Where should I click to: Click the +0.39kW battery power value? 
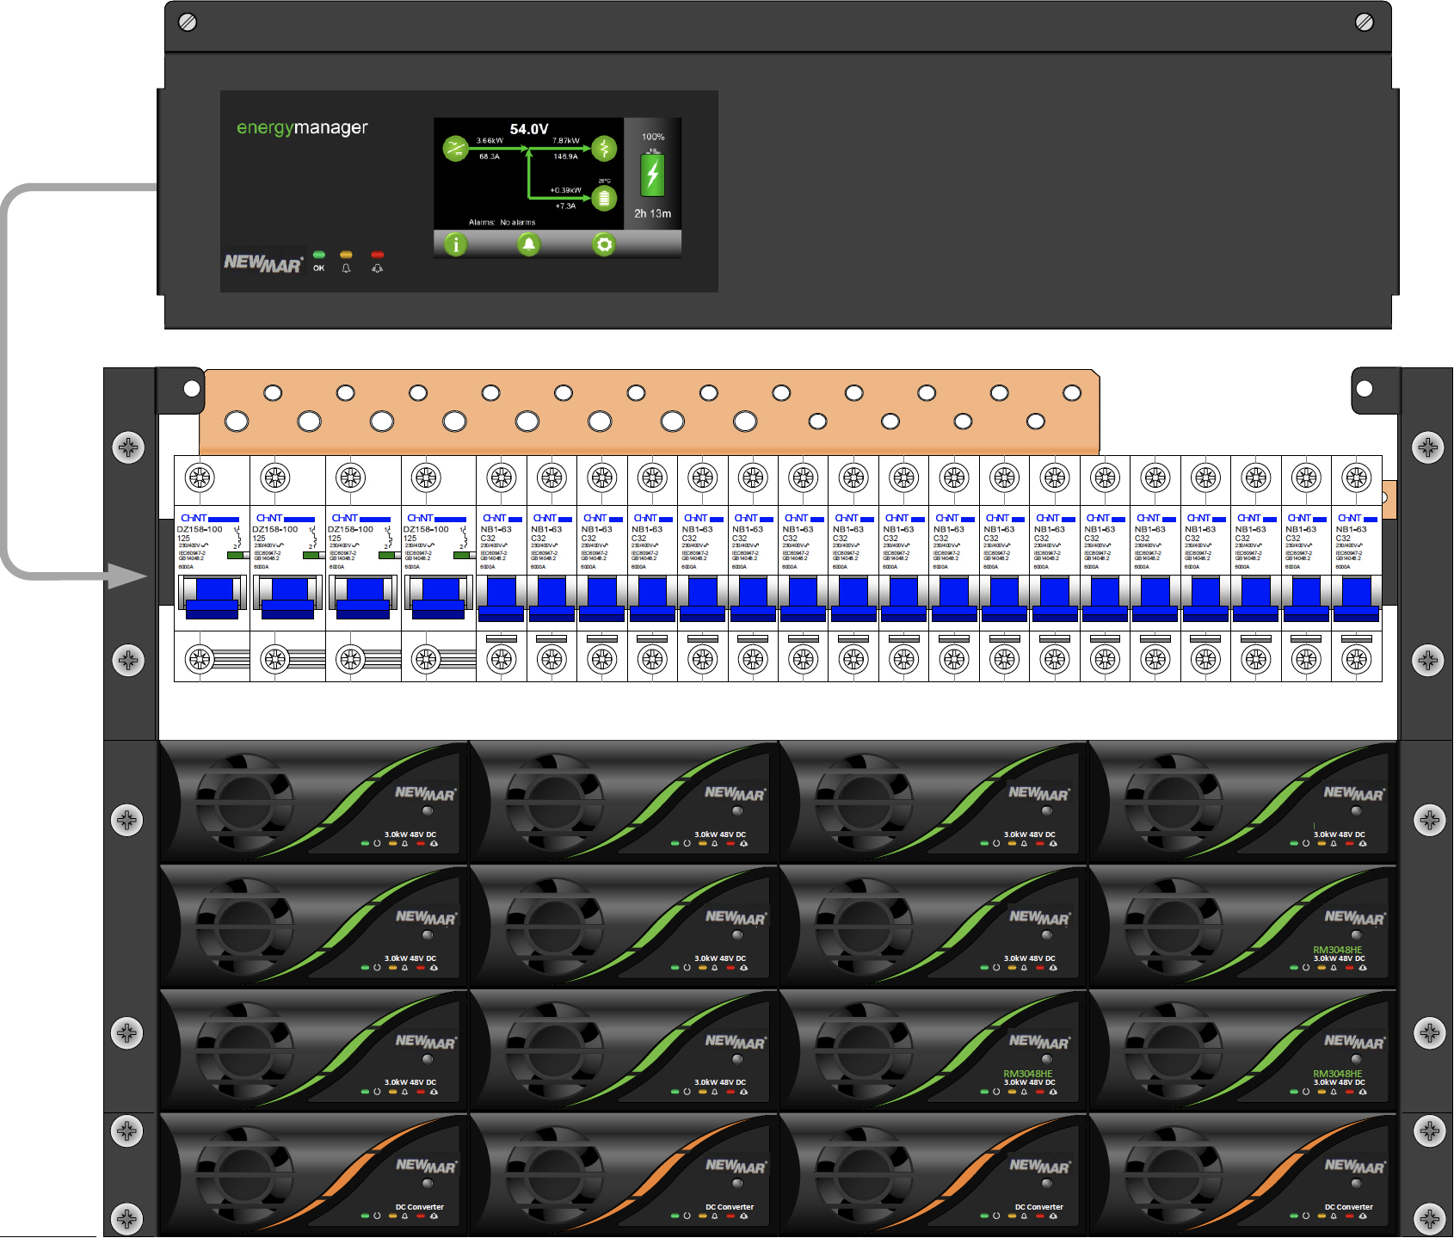point(566,190)
